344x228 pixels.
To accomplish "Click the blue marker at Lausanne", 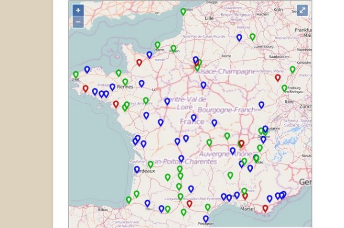I will pyautogui.click(x=265, y=129).
